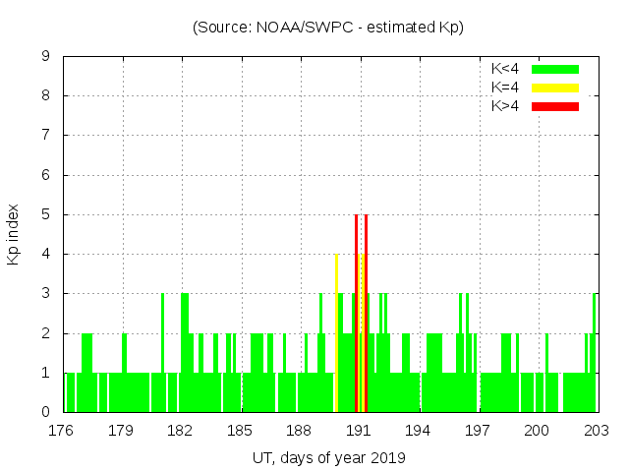The image size is (629, 472).
Task: Click the x-axis tick label 185
Action: (x=240, y=431)
